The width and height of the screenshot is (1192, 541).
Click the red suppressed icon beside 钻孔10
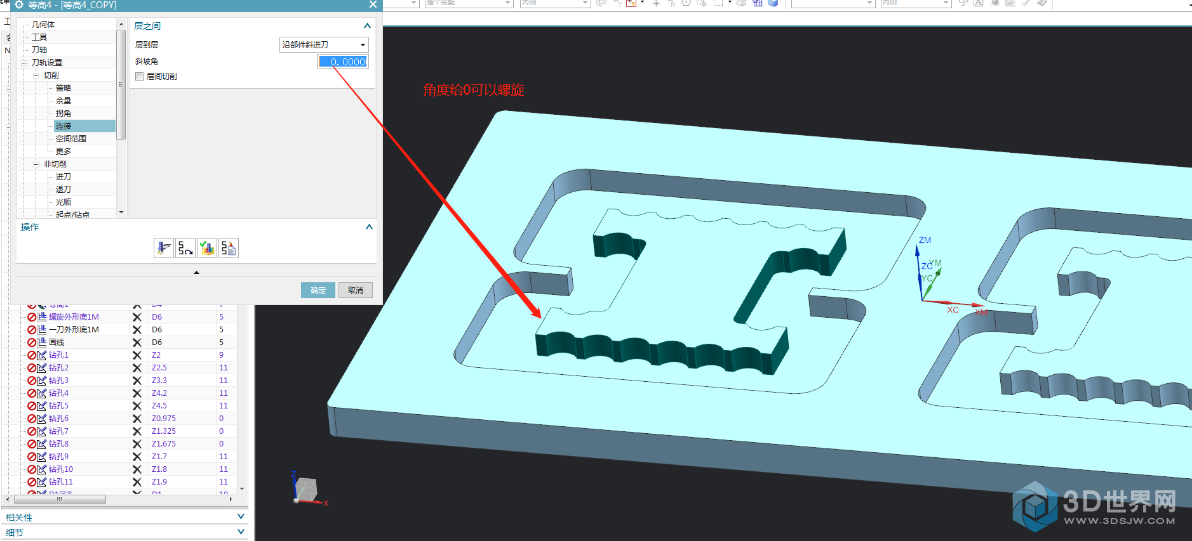pos(31,469)
